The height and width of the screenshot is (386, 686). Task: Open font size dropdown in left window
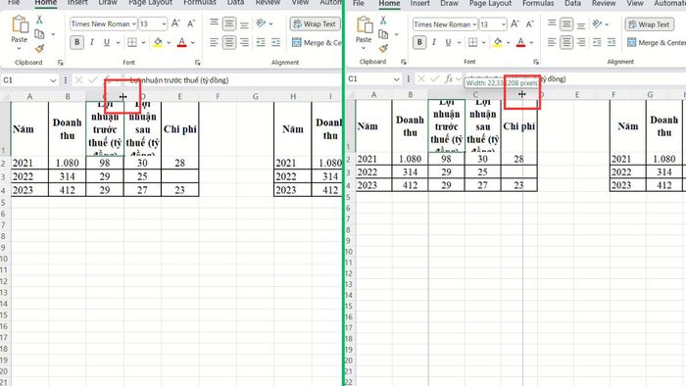164,24
